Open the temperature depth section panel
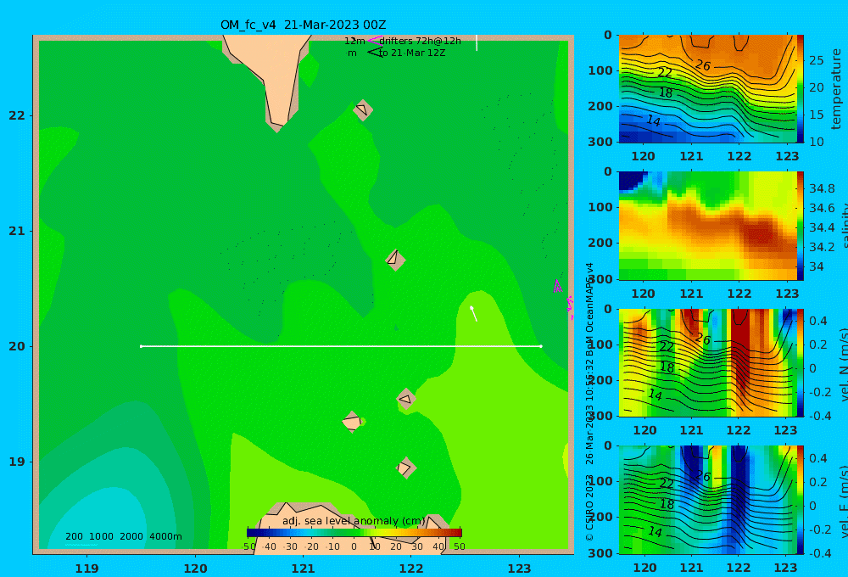 coord(707,88)
